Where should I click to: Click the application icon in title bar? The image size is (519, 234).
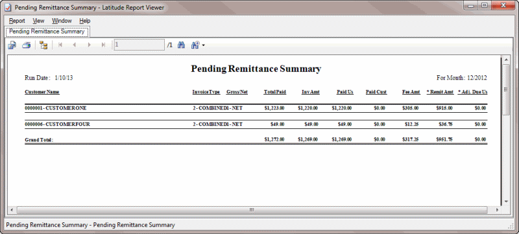pyautogui.click(x=9, y=7)
